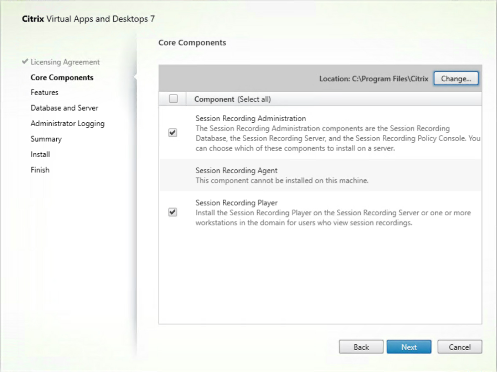Image resolution: width=497 pixels, height=372 pixels.
Task: Uncheck the Session Recording Player checkbox
Action: pos(173,212)
